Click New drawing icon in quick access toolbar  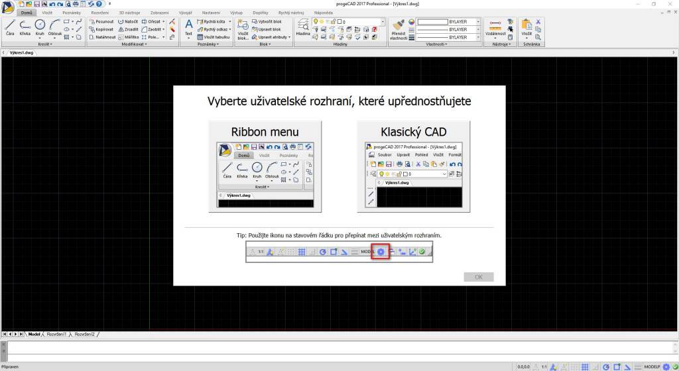pos(21,4)
